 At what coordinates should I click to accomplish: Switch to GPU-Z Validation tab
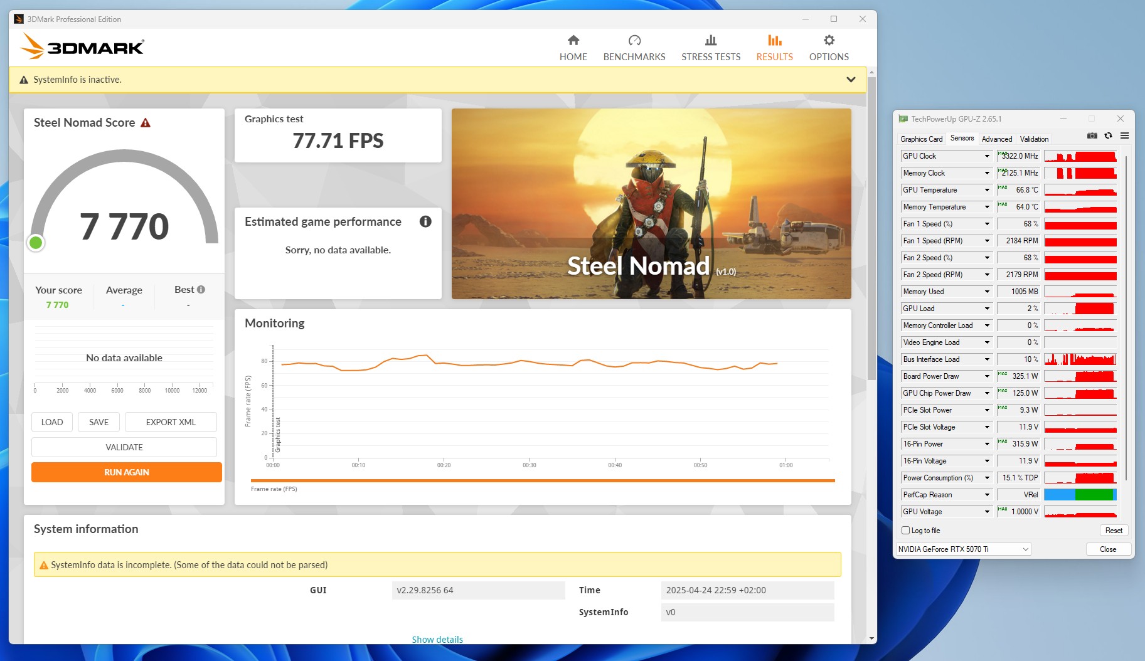click(1034, 139)
